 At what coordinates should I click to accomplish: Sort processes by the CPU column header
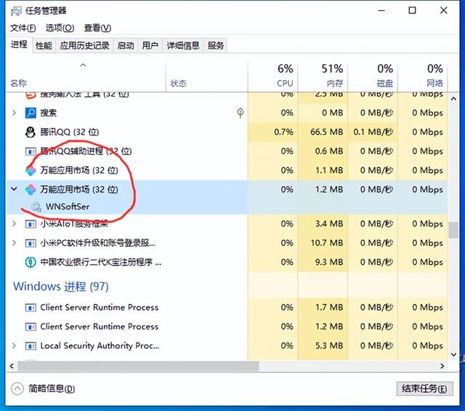[285, 75]
